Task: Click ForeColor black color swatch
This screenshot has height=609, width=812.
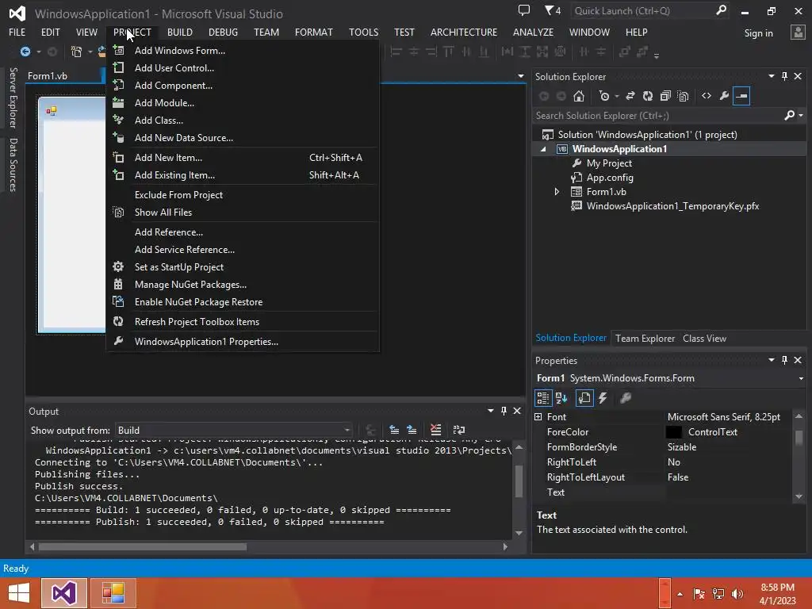Action: click(674, 432)
